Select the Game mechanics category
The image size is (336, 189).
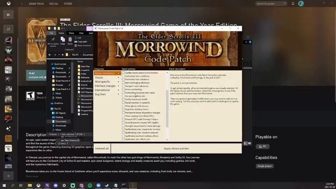coord(107,73)
